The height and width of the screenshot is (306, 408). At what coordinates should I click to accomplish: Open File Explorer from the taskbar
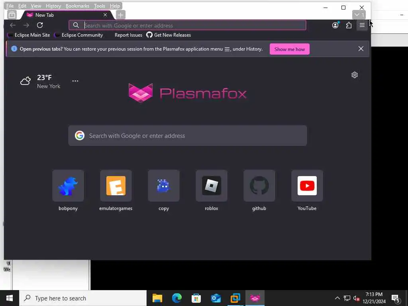157,298
